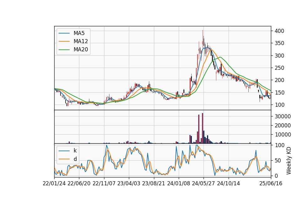Click the MA5 legend label
The image size is (301, 216).
tap(79, 33)
